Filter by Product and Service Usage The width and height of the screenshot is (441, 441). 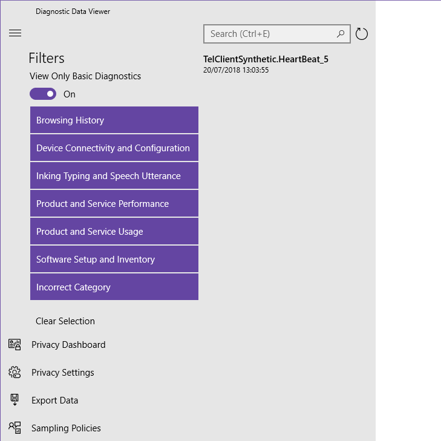coord(114,232)
